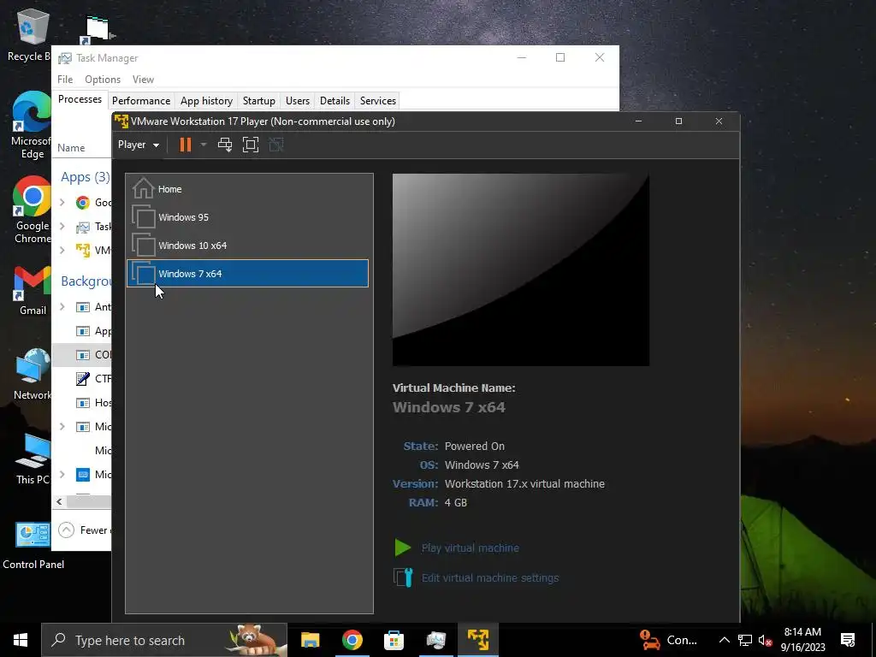Viewport: 876px width, 657px height.
Task: Switch to Task Manager via taskbar icon
Action: click(x=435, y=640)
